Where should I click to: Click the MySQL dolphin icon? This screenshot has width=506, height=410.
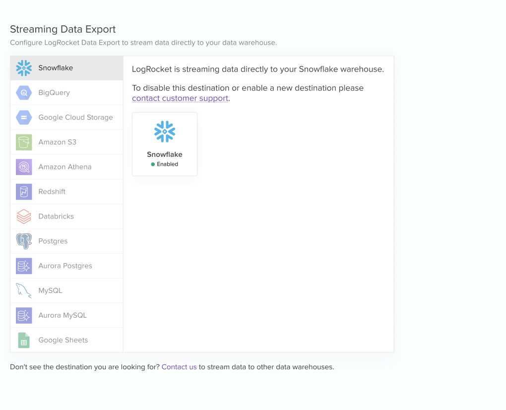pyautogui.click(x=24, y=290)
